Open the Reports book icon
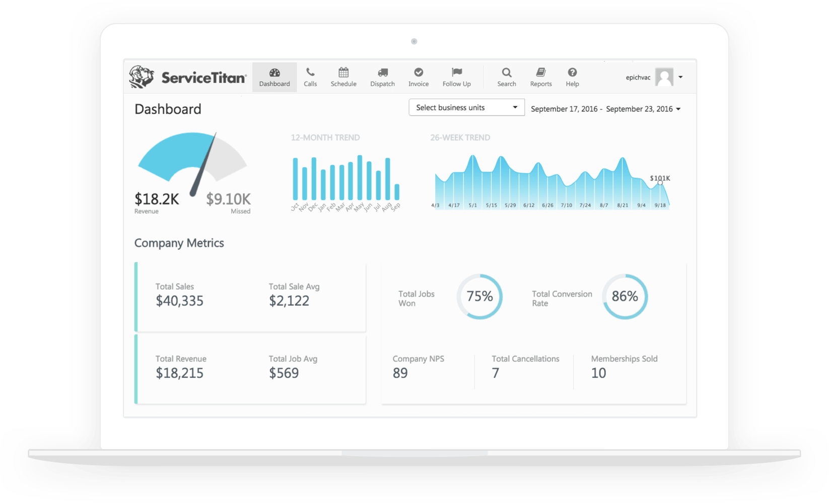This screenshot has height=503, width=829. 541,72
